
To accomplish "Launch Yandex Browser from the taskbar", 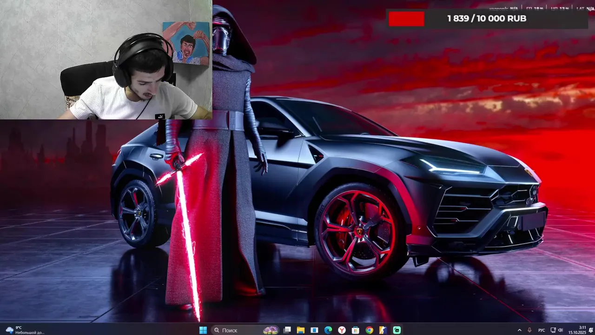I will coord(342,330).
